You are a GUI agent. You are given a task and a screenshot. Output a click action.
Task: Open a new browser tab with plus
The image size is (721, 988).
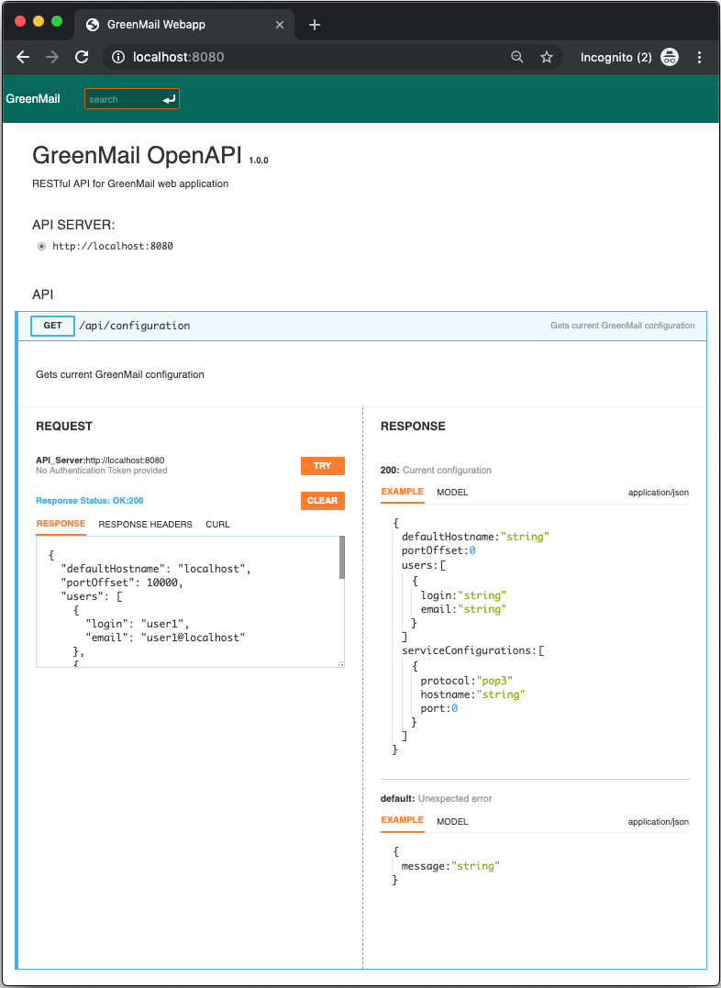tap(315, 25)
